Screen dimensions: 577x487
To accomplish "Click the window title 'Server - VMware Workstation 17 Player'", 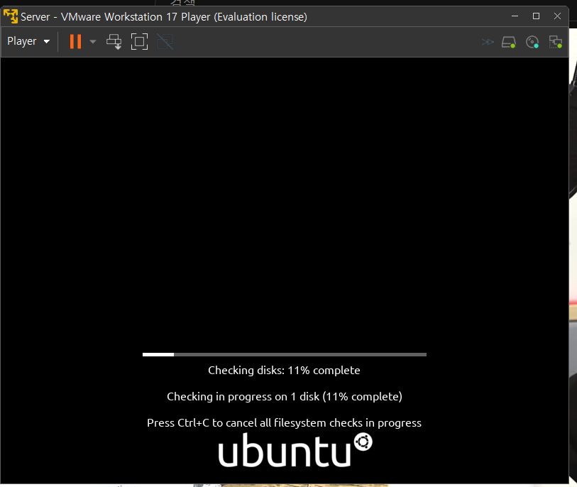I will pos(164,17).
